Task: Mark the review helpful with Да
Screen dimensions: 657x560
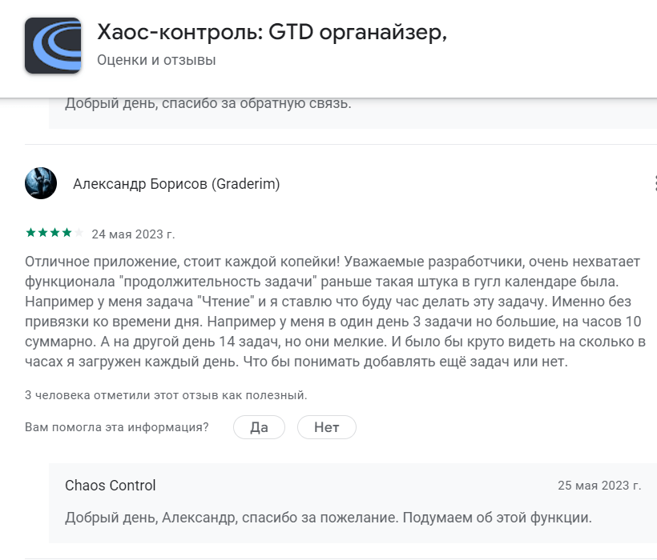Action: point(259,426)
